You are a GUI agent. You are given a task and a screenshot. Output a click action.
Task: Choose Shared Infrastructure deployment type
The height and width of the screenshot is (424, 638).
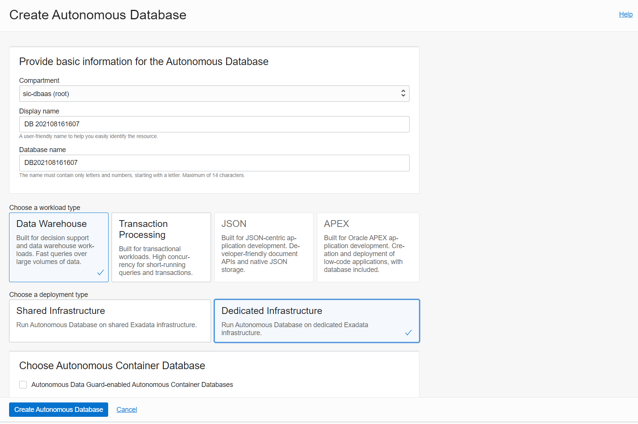click(x=110, y=321)
